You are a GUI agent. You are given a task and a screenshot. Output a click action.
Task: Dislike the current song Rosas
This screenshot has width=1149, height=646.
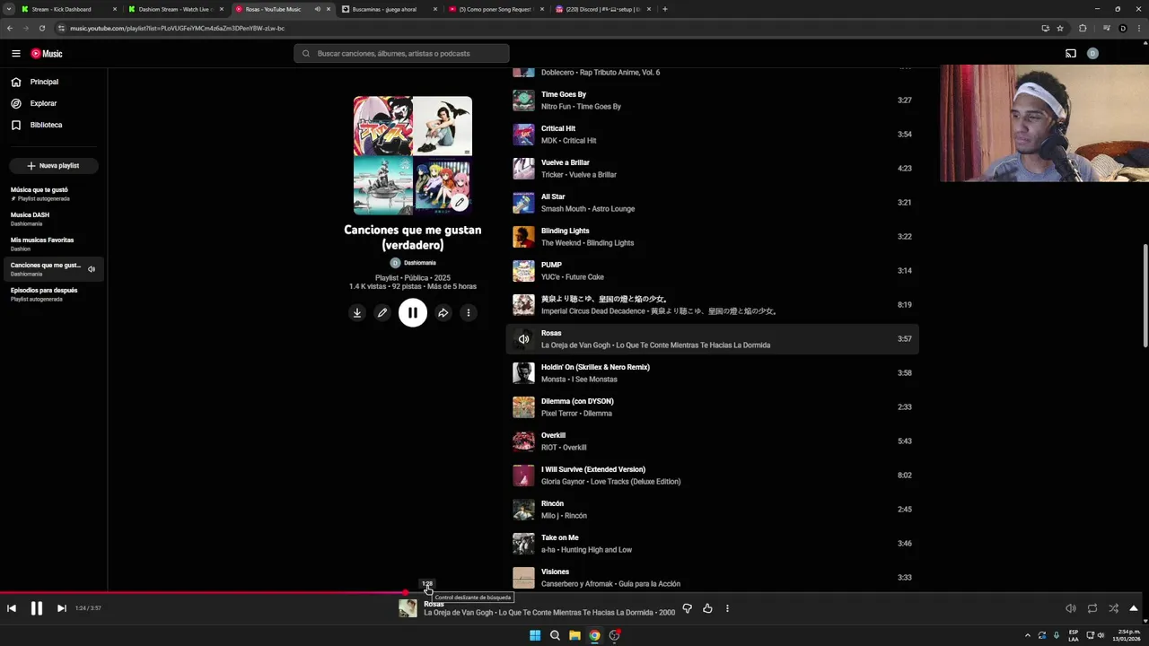click(687, 608)
